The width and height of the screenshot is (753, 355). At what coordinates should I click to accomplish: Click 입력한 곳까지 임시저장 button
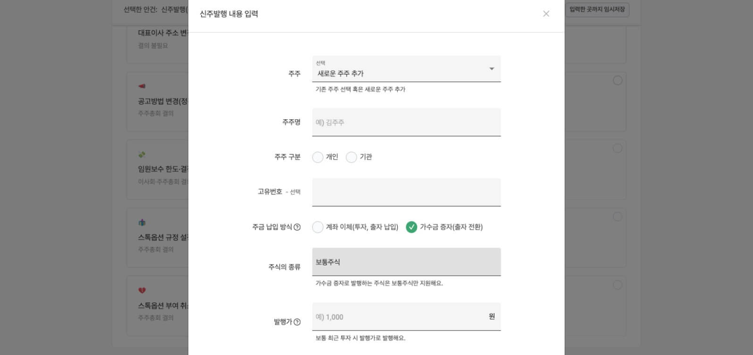tap(597, 9)
